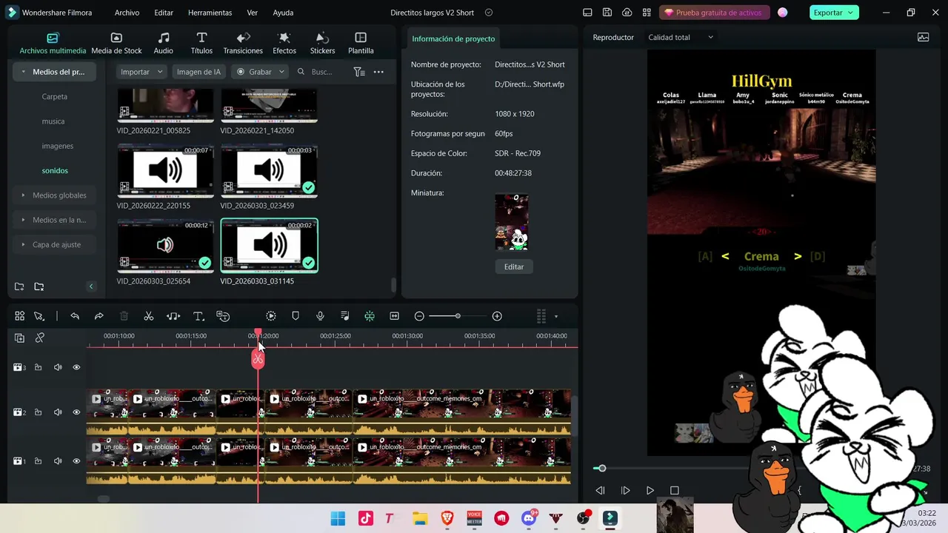Click the add track icon above track headers
948x533 pixels.
coord(19,338)
